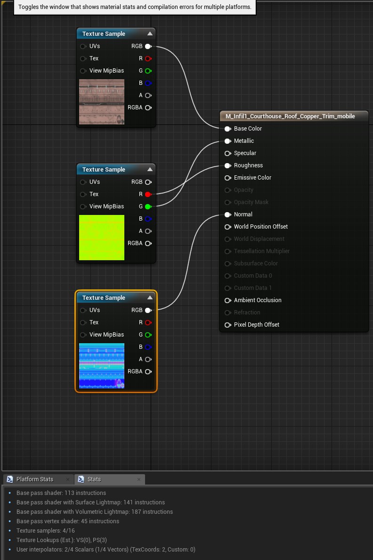This screenshot has height=560, width=373.
Task: Click the green G output pin on the middle Texture Sample
Action: coord(148,206)
